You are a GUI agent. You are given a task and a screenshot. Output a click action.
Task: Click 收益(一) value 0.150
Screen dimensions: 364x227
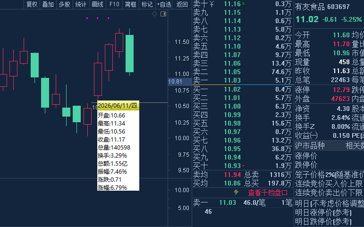coord(341,135)
